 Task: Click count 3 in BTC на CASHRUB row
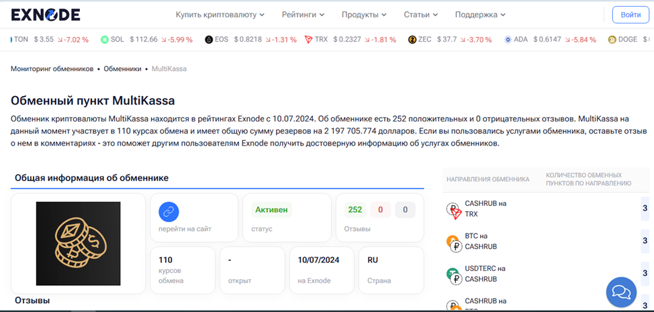pos(645,241)
